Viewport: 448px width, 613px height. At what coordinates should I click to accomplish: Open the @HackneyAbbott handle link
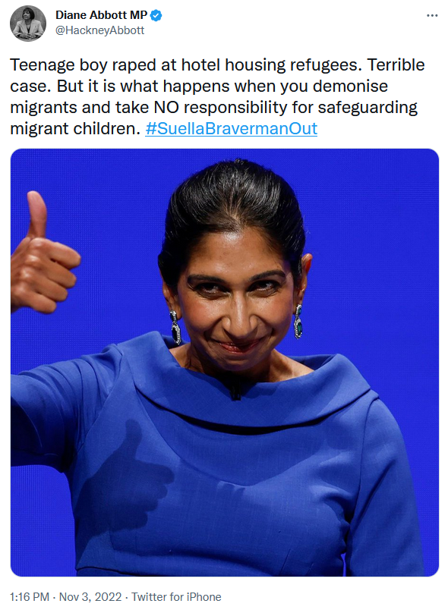click(x=99, y=30)
